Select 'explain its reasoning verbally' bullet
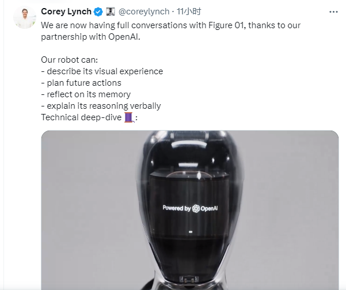 (101, 106)
